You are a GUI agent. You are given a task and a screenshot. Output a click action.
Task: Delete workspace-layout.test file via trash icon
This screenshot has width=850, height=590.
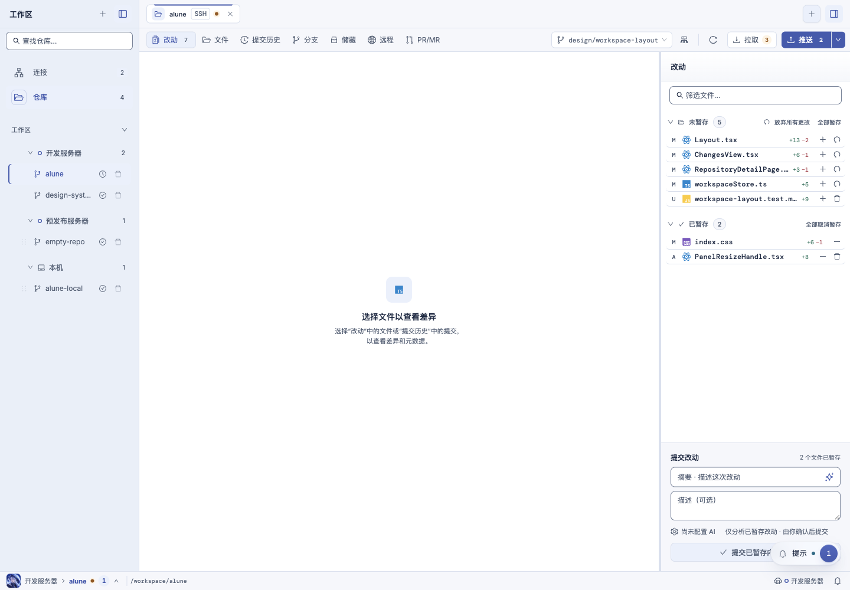[837, 199]
